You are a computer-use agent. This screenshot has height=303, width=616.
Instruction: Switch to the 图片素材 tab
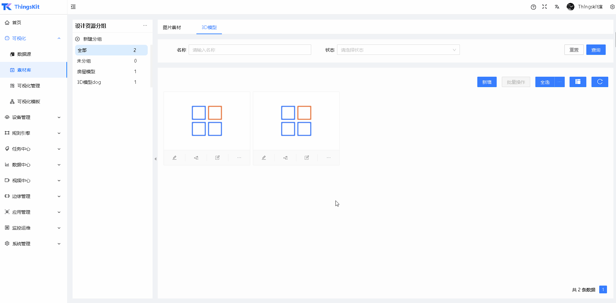point(172,27)
